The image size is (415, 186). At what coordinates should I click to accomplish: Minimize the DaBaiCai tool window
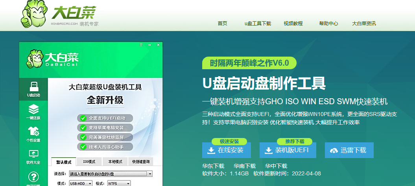(149, 45)
